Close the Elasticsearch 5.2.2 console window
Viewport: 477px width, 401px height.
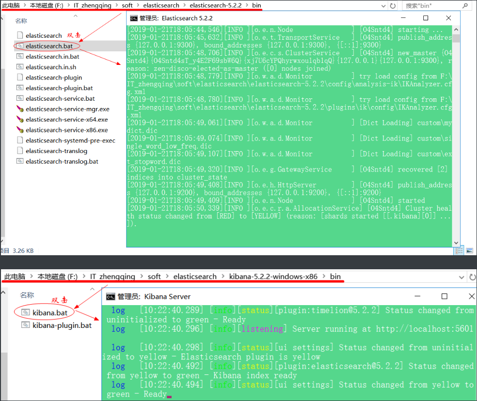click(x=448, y=18)
